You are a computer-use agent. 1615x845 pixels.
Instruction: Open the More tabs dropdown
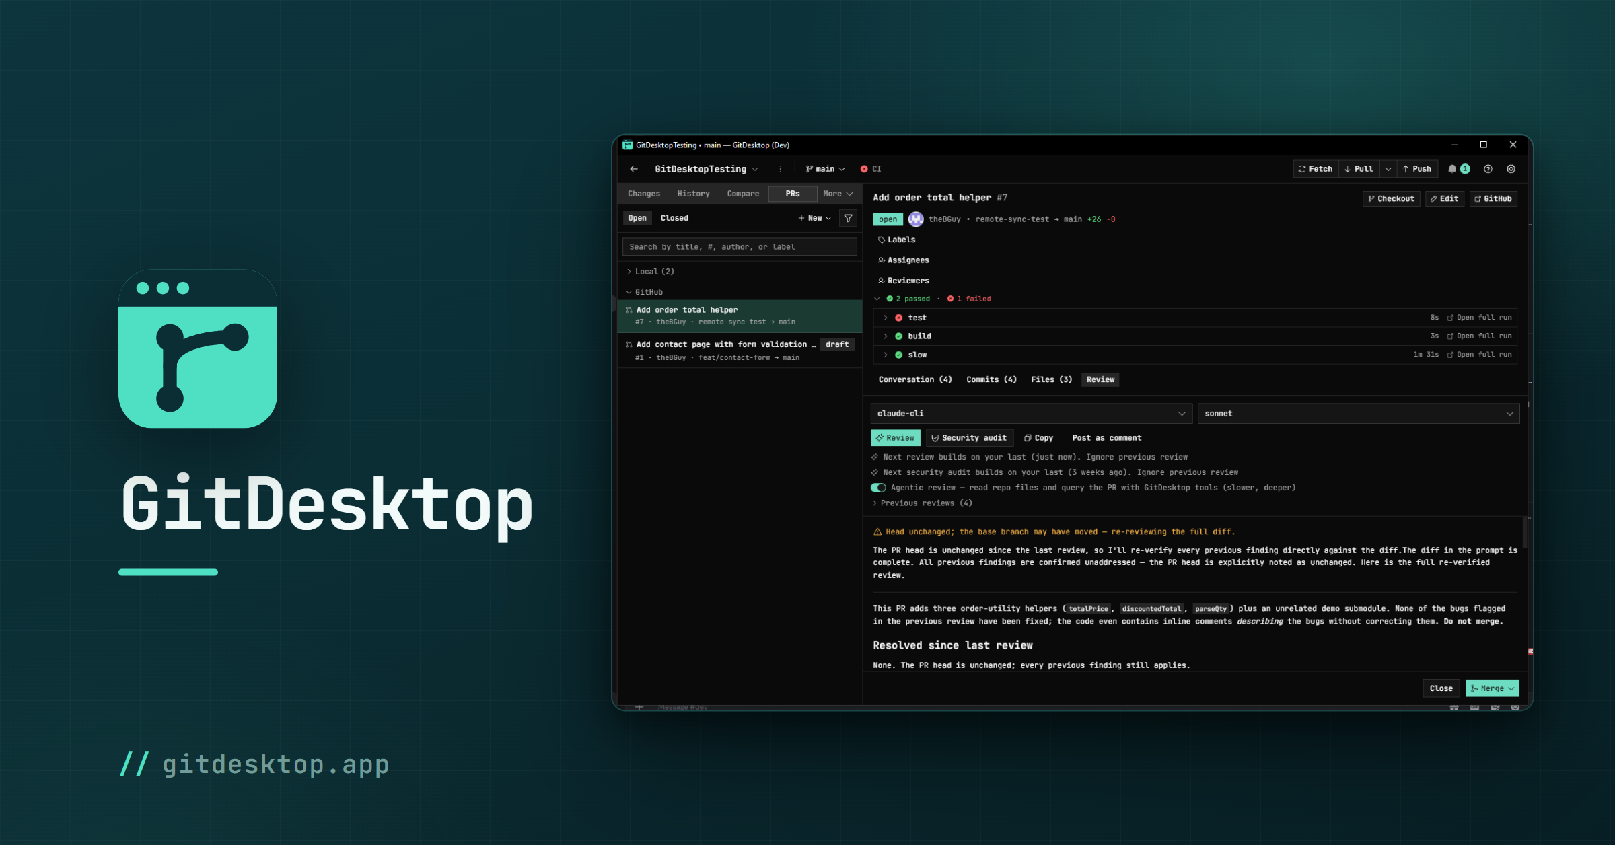[838, 194]
